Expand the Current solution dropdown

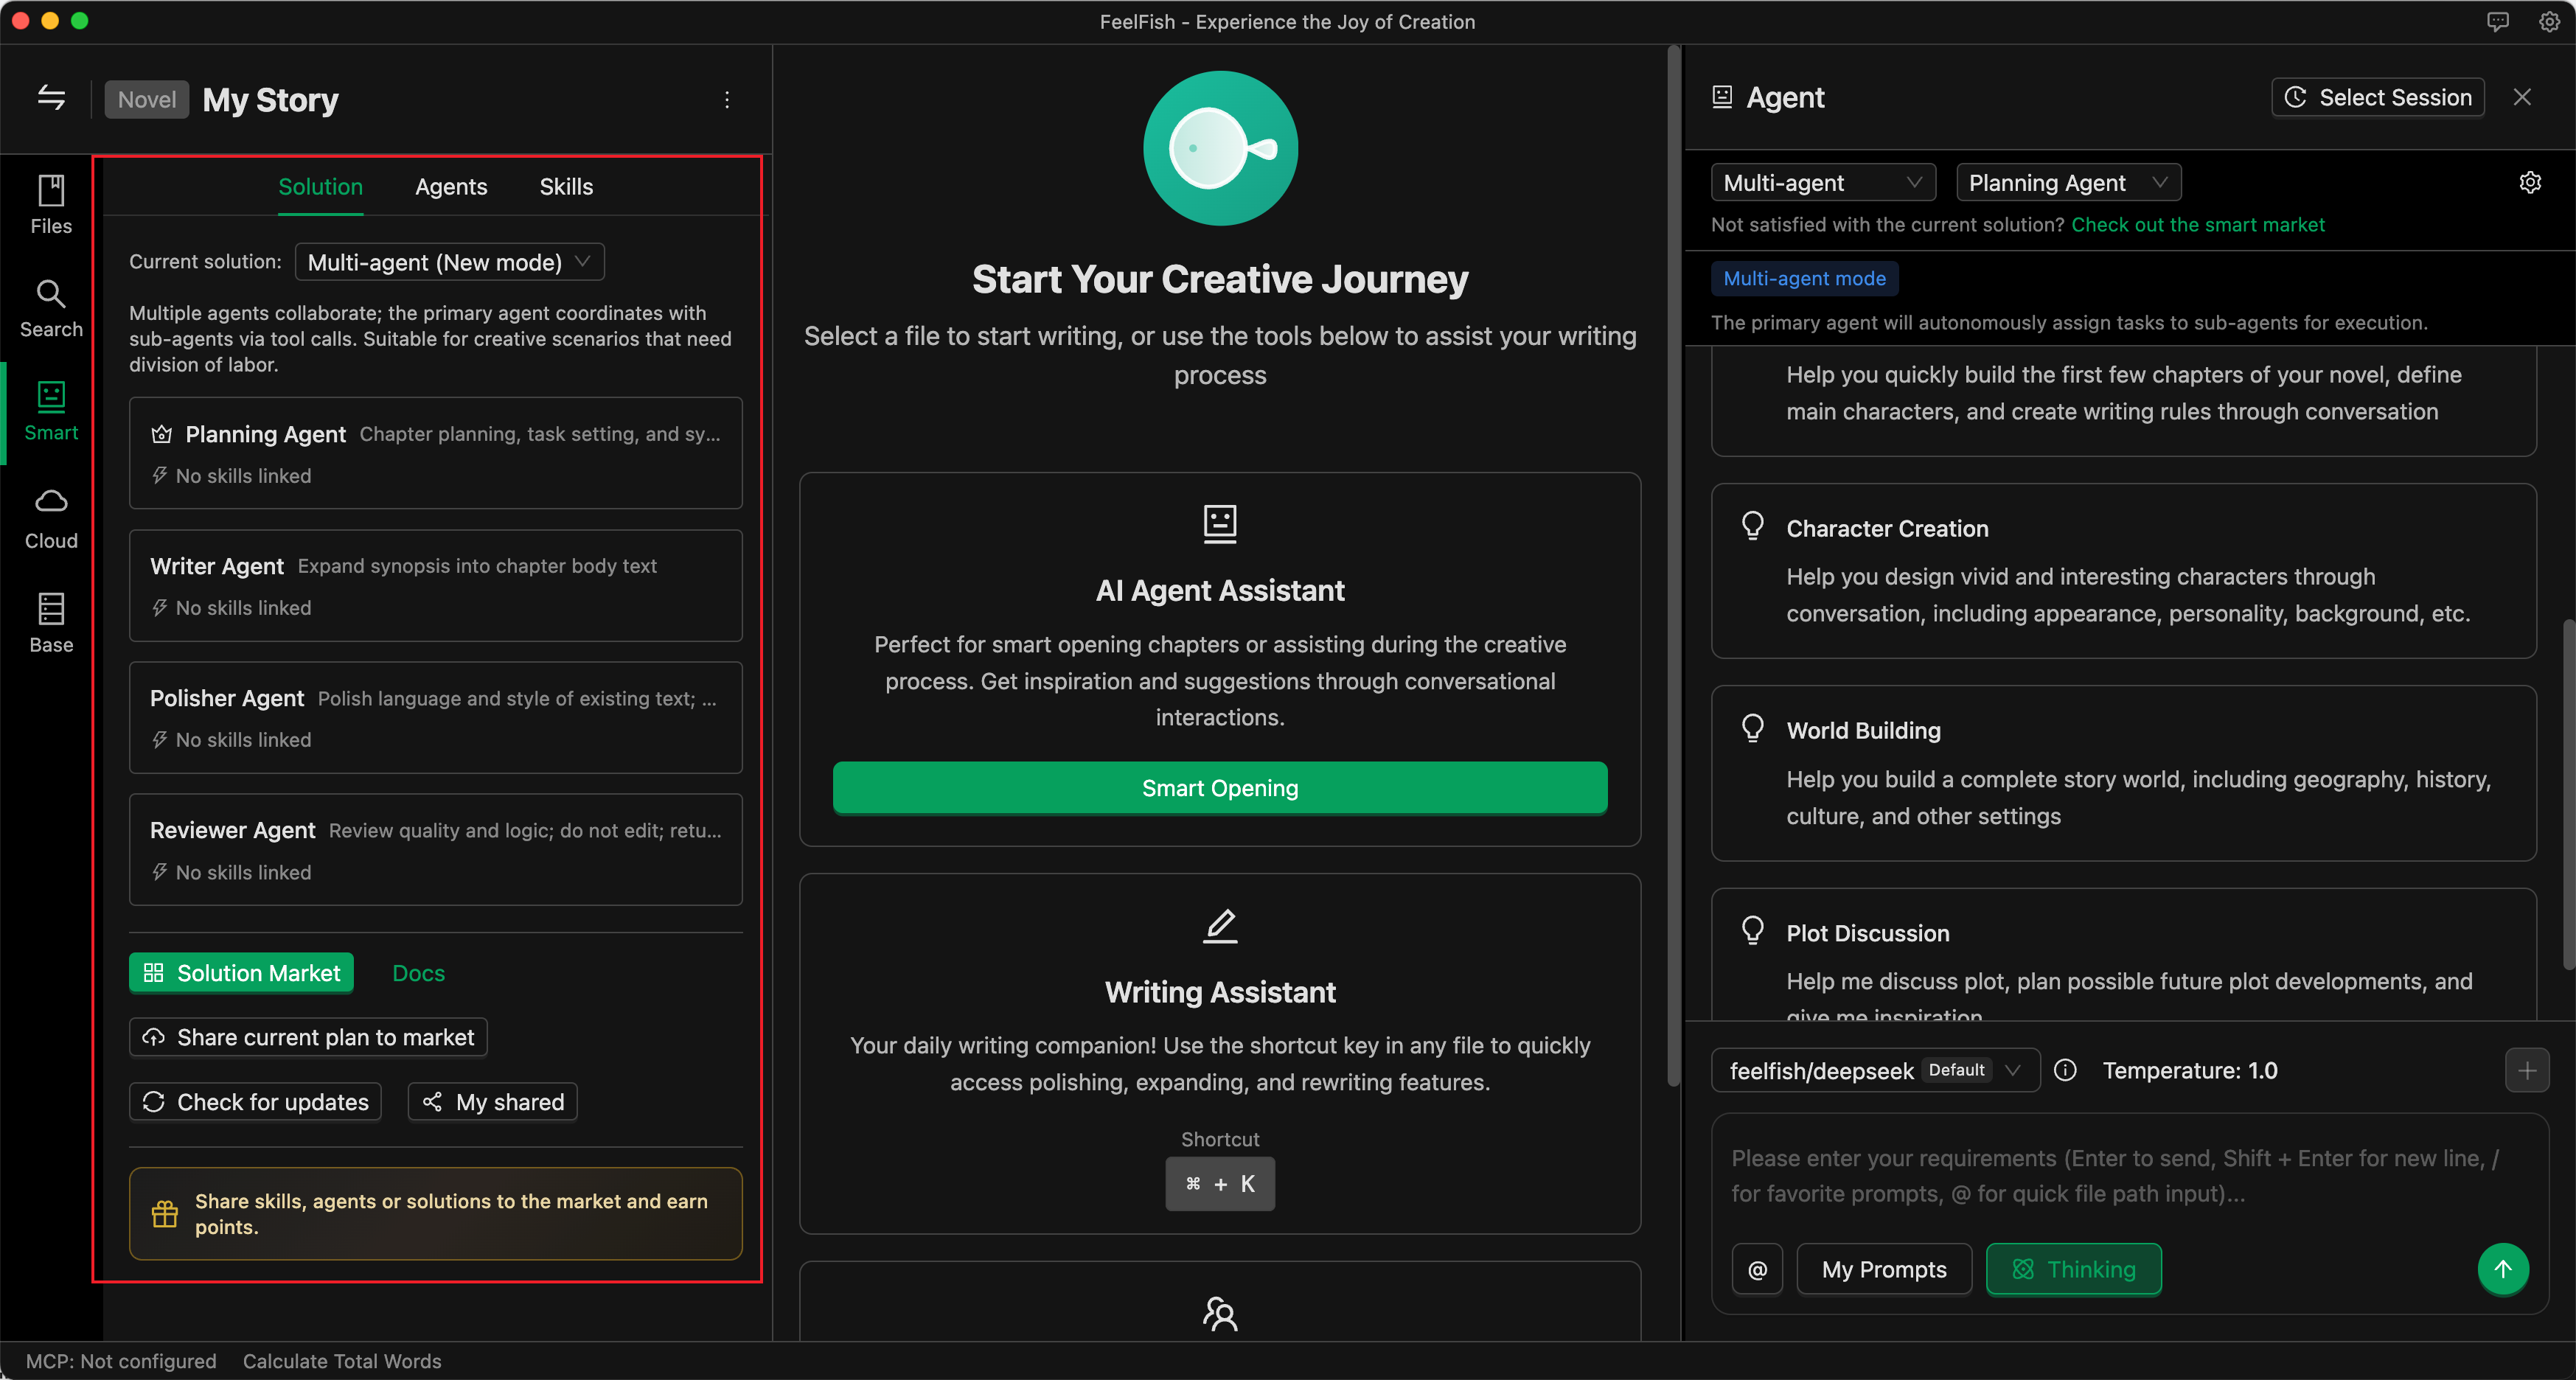tap(449, 262)
